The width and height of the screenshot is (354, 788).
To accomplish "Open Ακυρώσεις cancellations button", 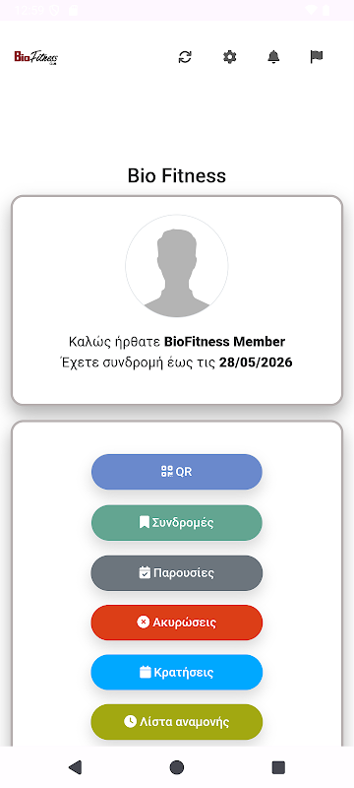I will coord(176,623).
